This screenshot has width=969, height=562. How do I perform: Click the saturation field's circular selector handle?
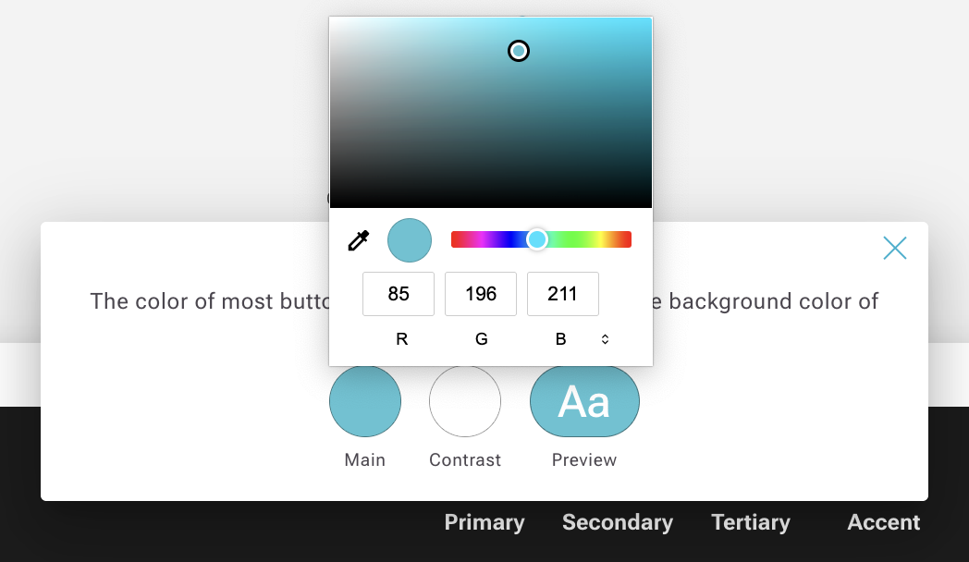click(x=519, y=51)
